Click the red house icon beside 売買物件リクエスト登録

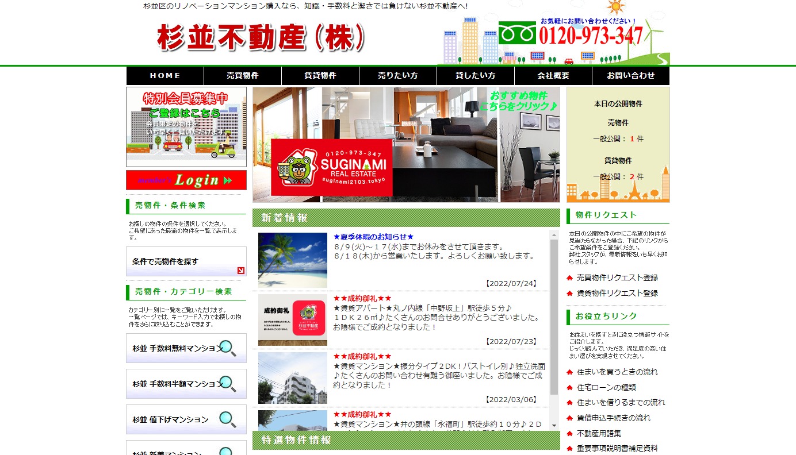(x=569, y=278)
